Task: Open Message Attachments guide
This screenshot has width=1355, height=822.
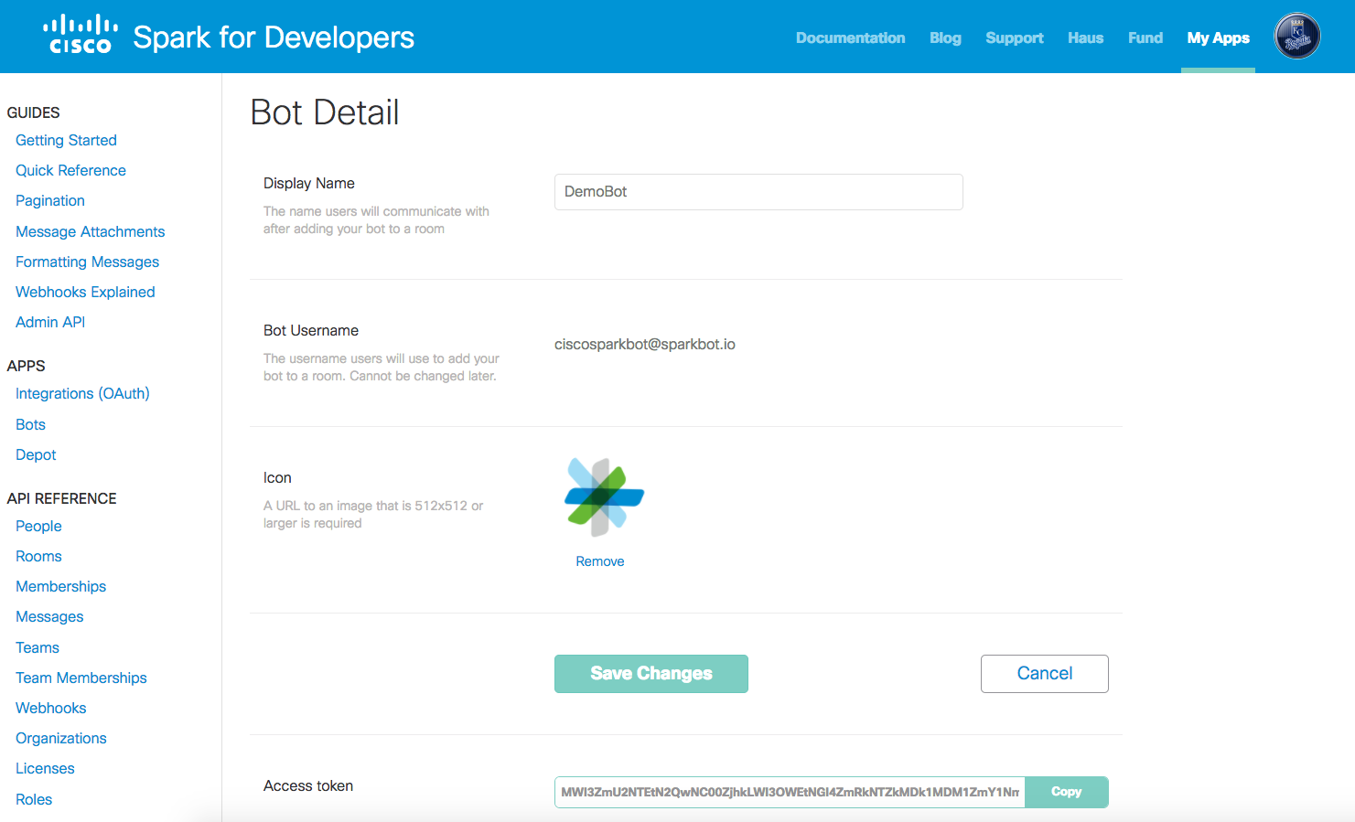Action: (90, 231)
